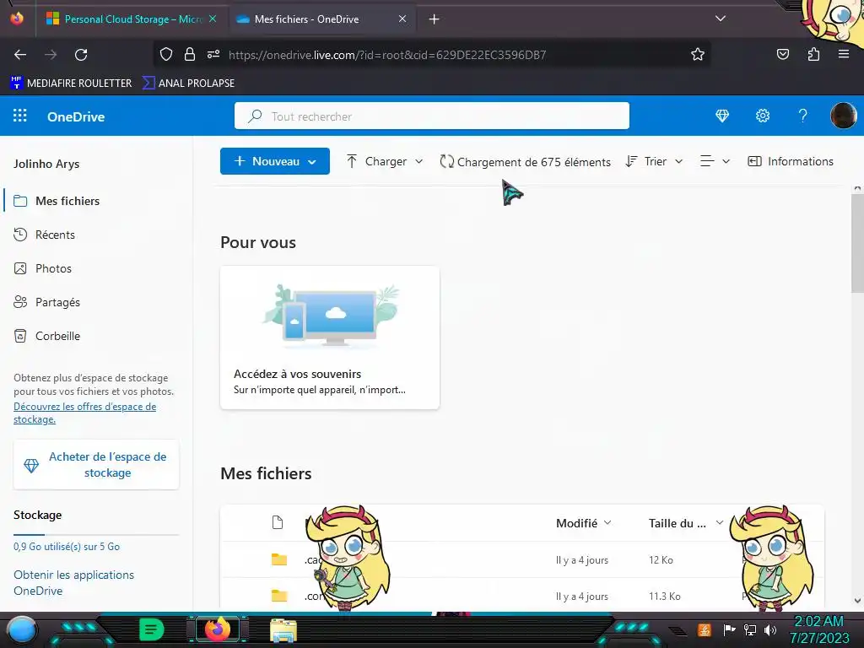Click the OneDrive brand title
The height and width of the screenshot is (648, 864).
76,116
